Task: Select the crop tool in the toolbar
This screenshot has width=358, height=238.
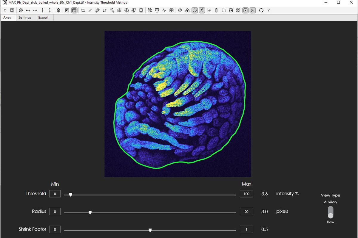Action: [83, 10]
